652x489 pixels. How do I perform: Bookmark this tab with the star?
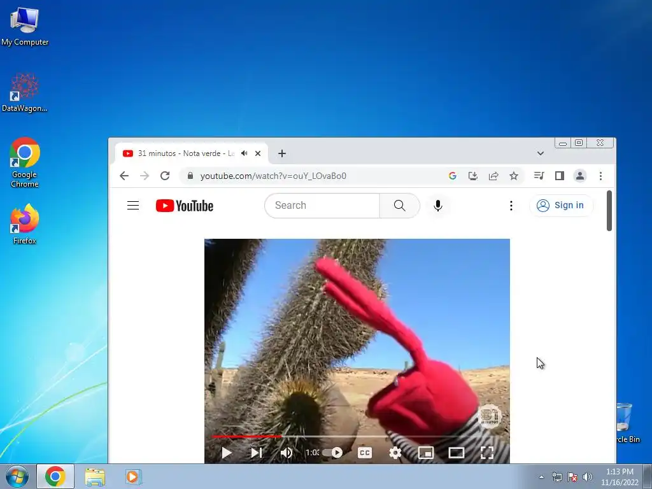point(514,176)
